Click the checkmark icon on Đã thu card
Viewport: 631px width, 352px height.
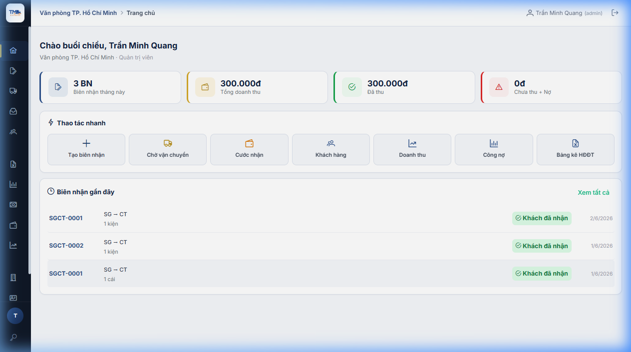(x=352, y=87)
